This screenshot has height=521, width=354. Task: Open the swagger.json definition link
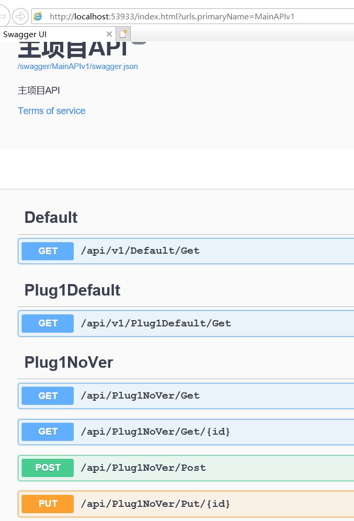[78, 66]
